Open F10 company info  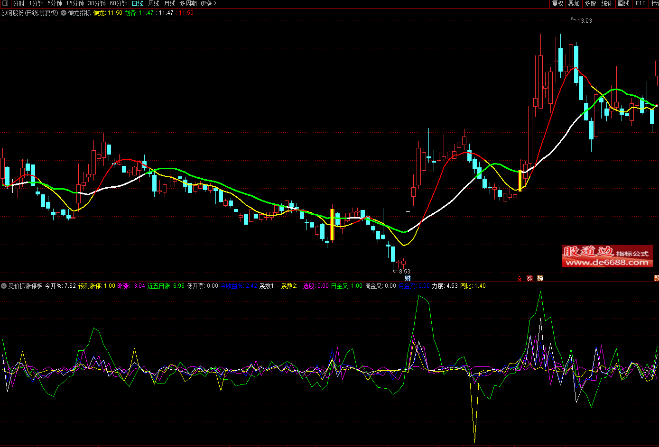(x=640, y=3)
